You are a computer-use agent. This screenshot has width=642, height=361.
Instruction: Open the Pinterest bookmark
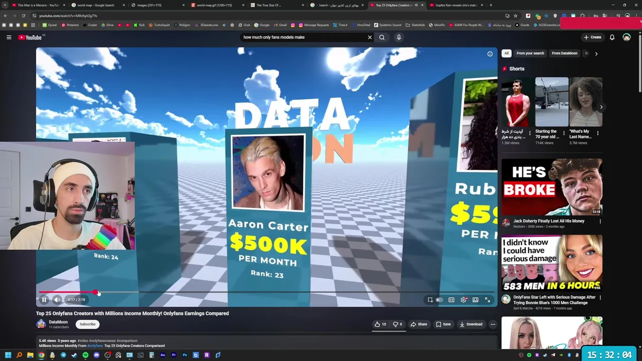(70, 25)
